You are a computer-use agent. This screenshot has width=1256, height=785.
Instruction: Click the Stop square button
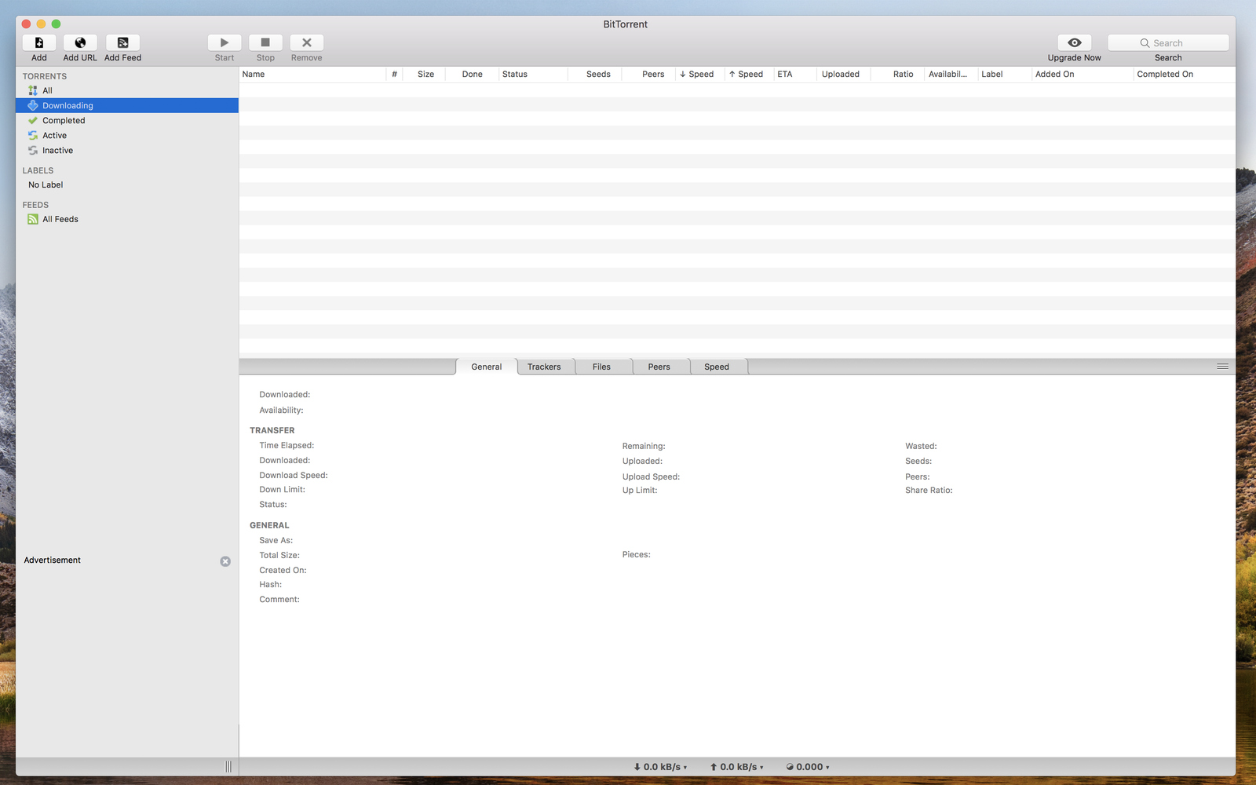[x=265, y=42]
